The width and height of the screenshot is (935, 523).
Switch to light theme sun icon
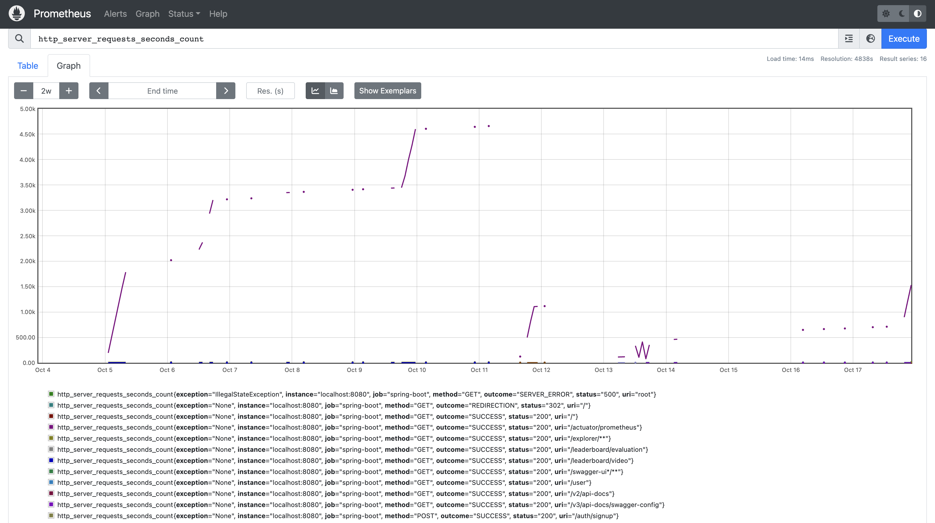(x=886, y=14)
